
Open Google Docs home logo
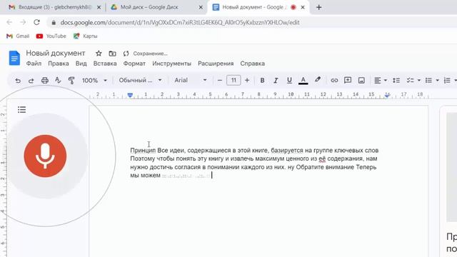tap(14, 58)
